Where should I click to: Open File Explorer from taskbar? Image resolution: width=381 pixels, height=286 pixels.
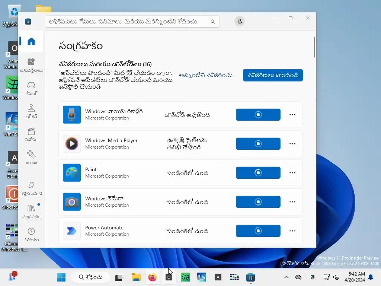[136, 277]
